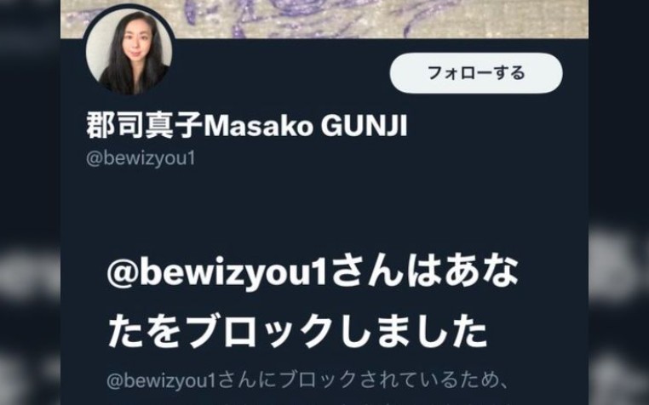The width and height of the screenshot is (649, 405).
Task: Click empty dark area below the handle
Action: coord(324,207)
